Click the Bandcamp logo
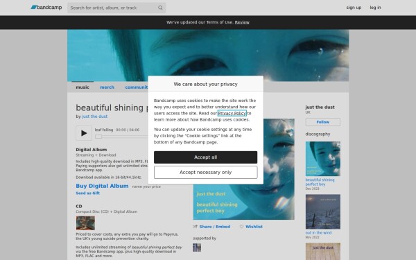 click(46, 8)
